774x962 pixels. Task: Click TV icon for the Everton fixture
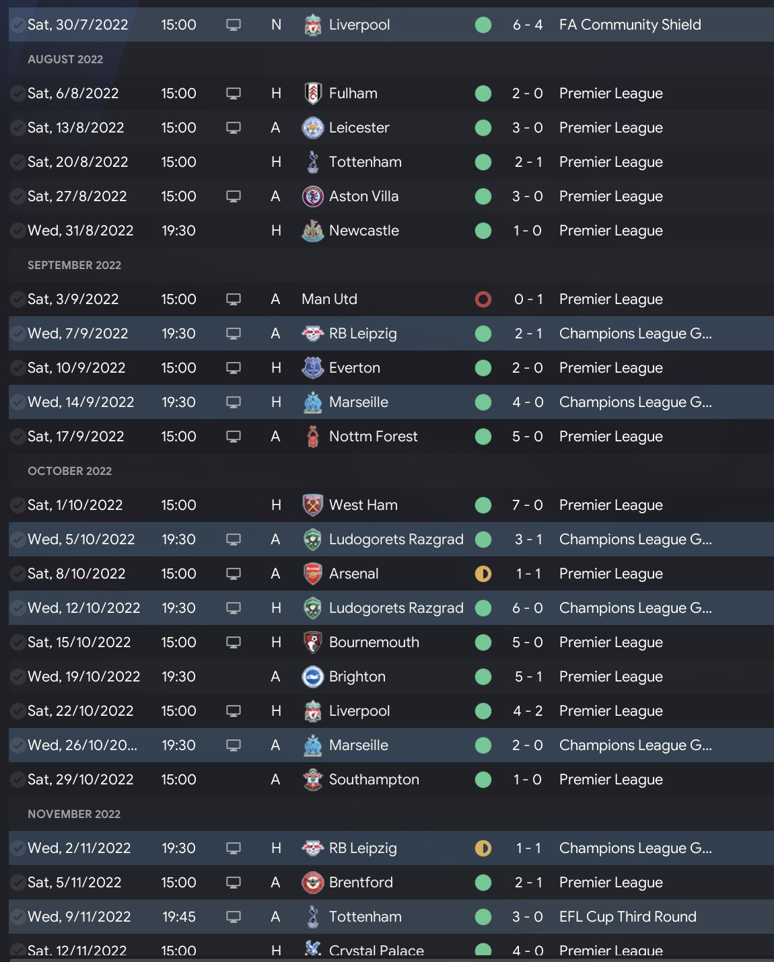click(234, 368)
